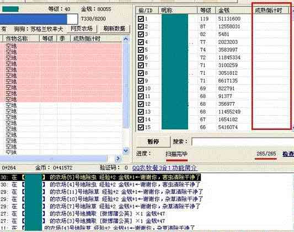Toggle the checkbox for friend row 14

pyautogui.click(x=141, y=120)
